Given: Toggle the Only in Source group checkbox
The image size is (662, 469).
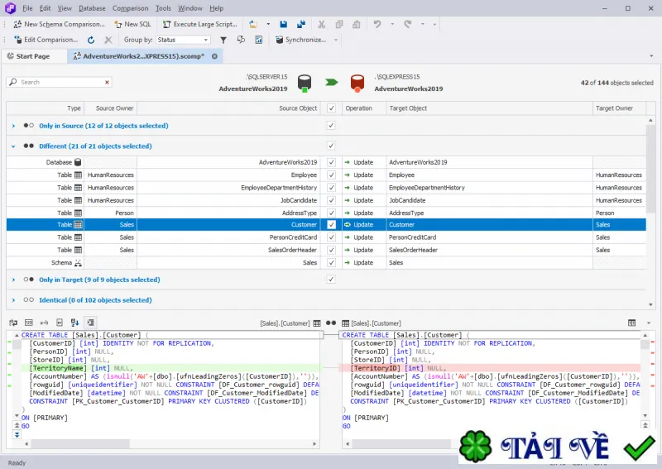Looking at the screenshot, I should pos(332,126).
